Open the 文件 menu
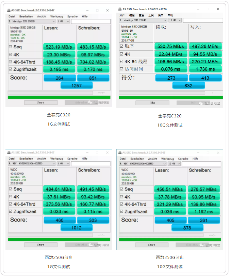The height and width of the screenshot is (277, 230). (x=122, y=15)
